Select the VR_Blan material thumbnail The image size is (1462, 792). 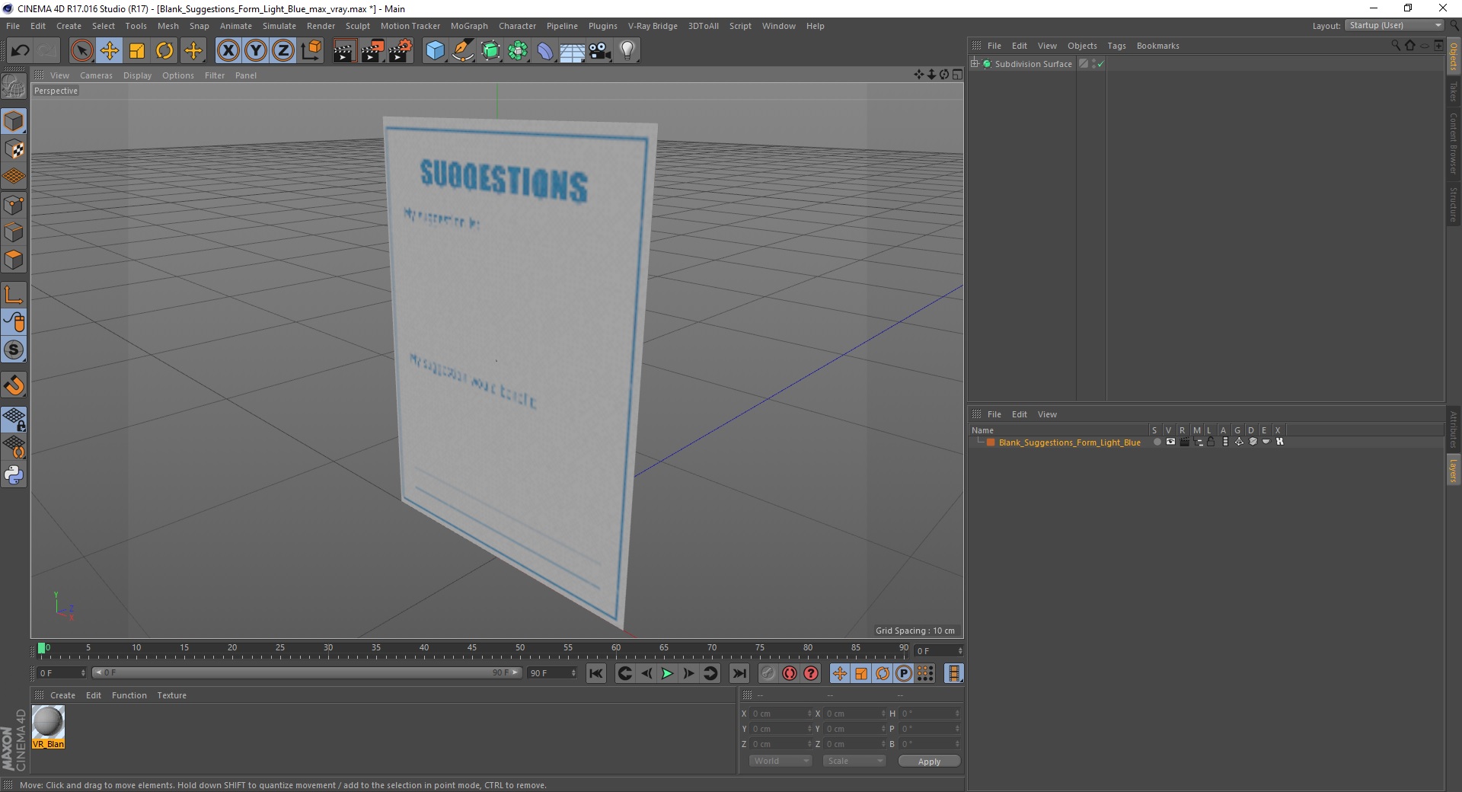click(48, 727)
